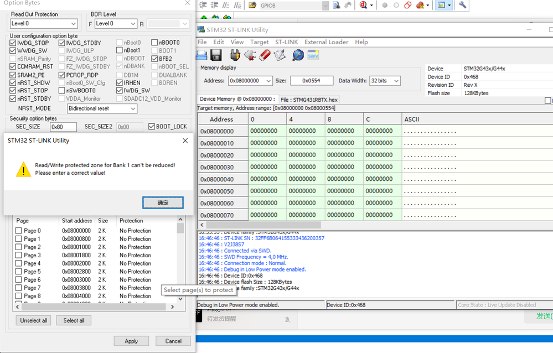Connect to target using the plug icon
Screen dimensions: 553x353
235,55
